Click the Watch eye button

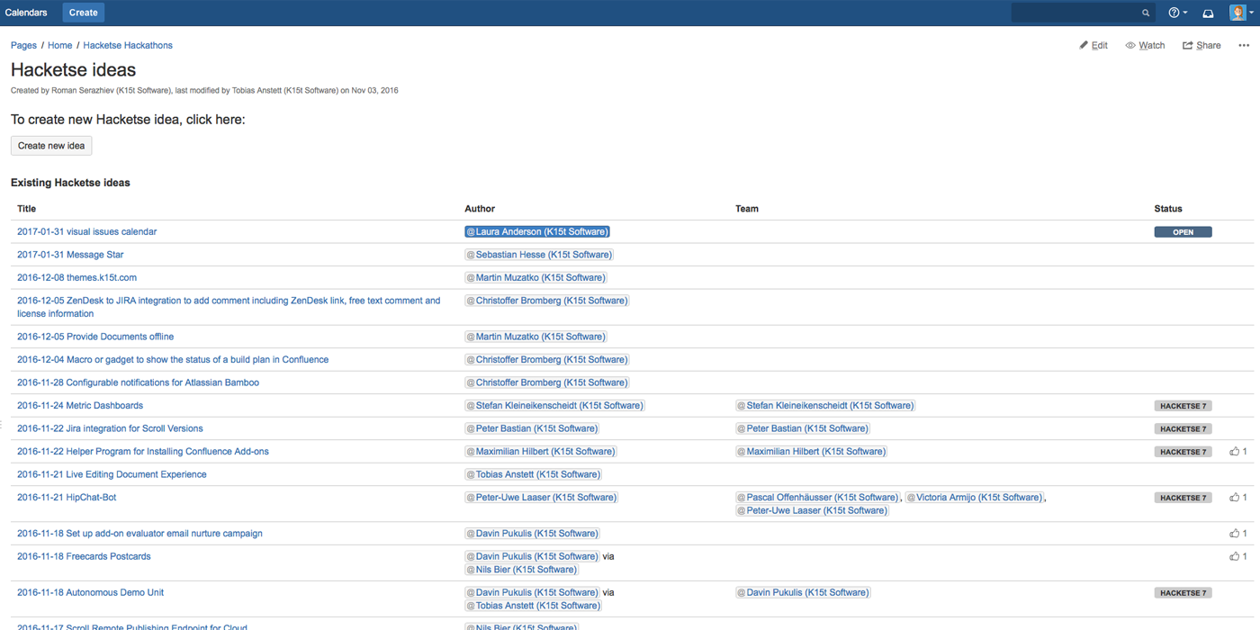1145,45
